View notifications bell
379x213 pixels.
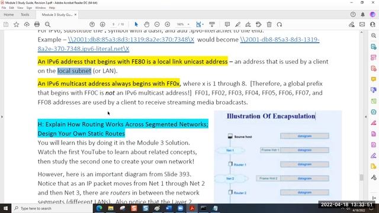363,14
